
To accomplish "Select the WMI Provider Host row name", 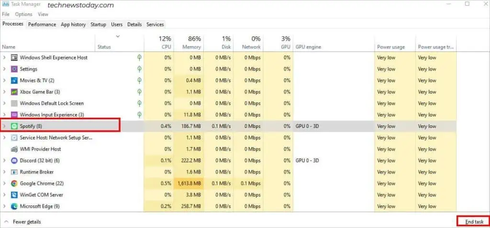I will [40, 149].
